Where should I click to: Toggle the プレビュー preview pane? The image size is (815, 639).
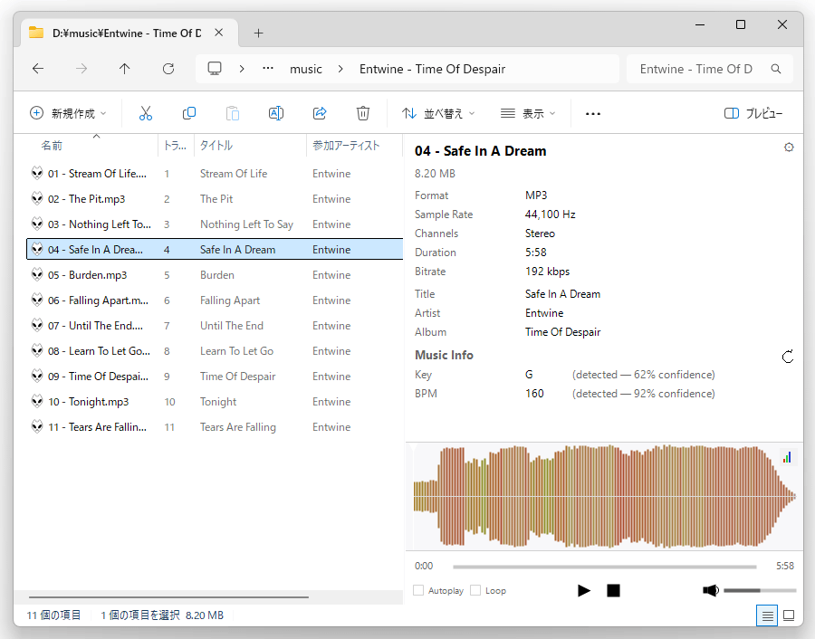[x=753, y=113]
